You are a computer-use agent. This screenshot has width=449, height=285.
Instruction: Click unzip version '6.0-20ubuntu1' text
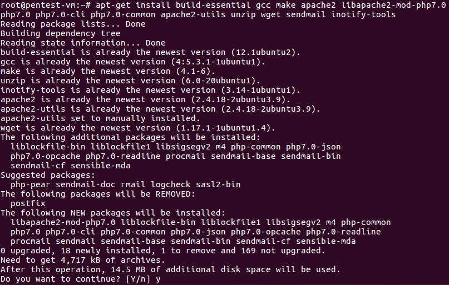tap(218, 81)
